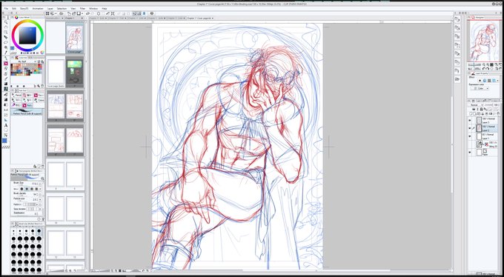Image resolution: width=504 pixels, height=277 pixels.
Task: Select the Zoom magnifier tool in the toolbar
Action: 5,22
